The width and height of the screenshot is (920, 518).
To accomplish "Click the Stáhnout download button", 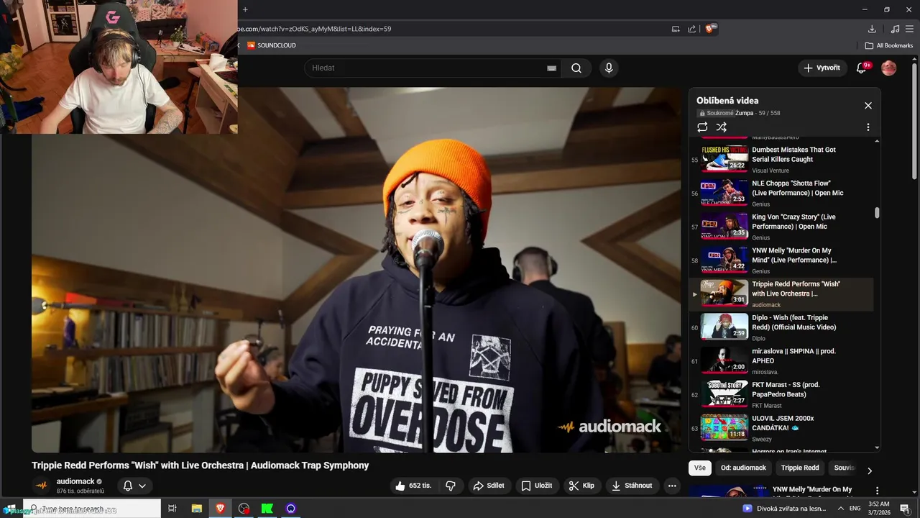I will [x=632, y=486].
